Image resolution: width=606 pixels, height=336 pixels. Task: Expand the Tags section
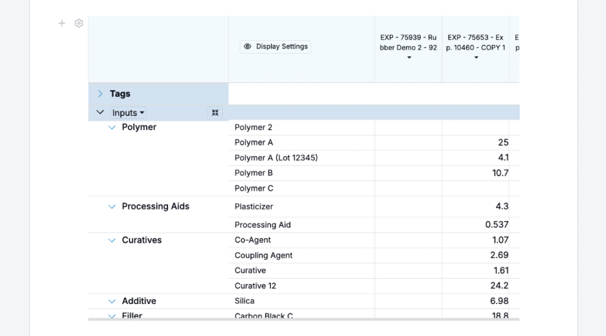100,93
